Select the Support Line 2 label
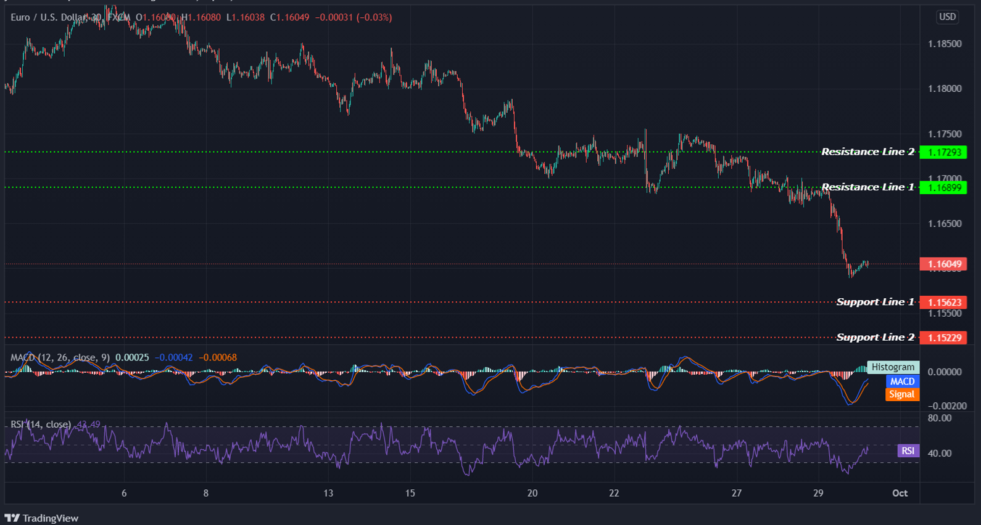This screenshot has height=525, width=981. (875, 337)
